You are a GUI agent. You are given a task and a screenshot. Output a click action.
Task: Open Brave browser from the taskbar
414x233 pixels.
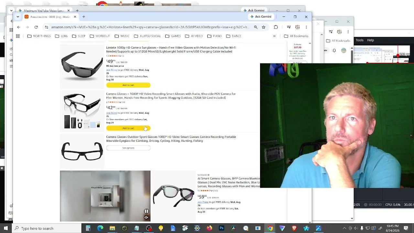pyautogui.click(x=294, y=228)
